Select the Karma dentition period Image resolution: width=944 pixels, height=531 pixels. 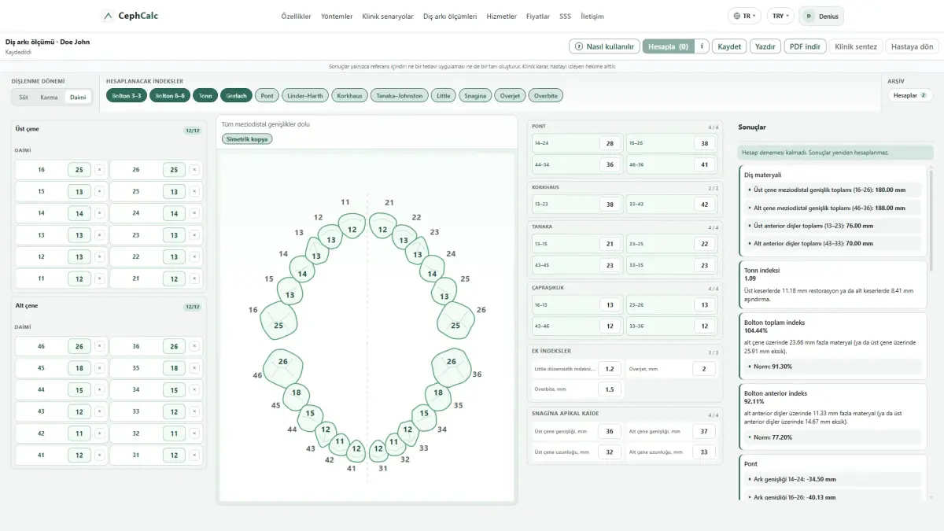(49, 98)
